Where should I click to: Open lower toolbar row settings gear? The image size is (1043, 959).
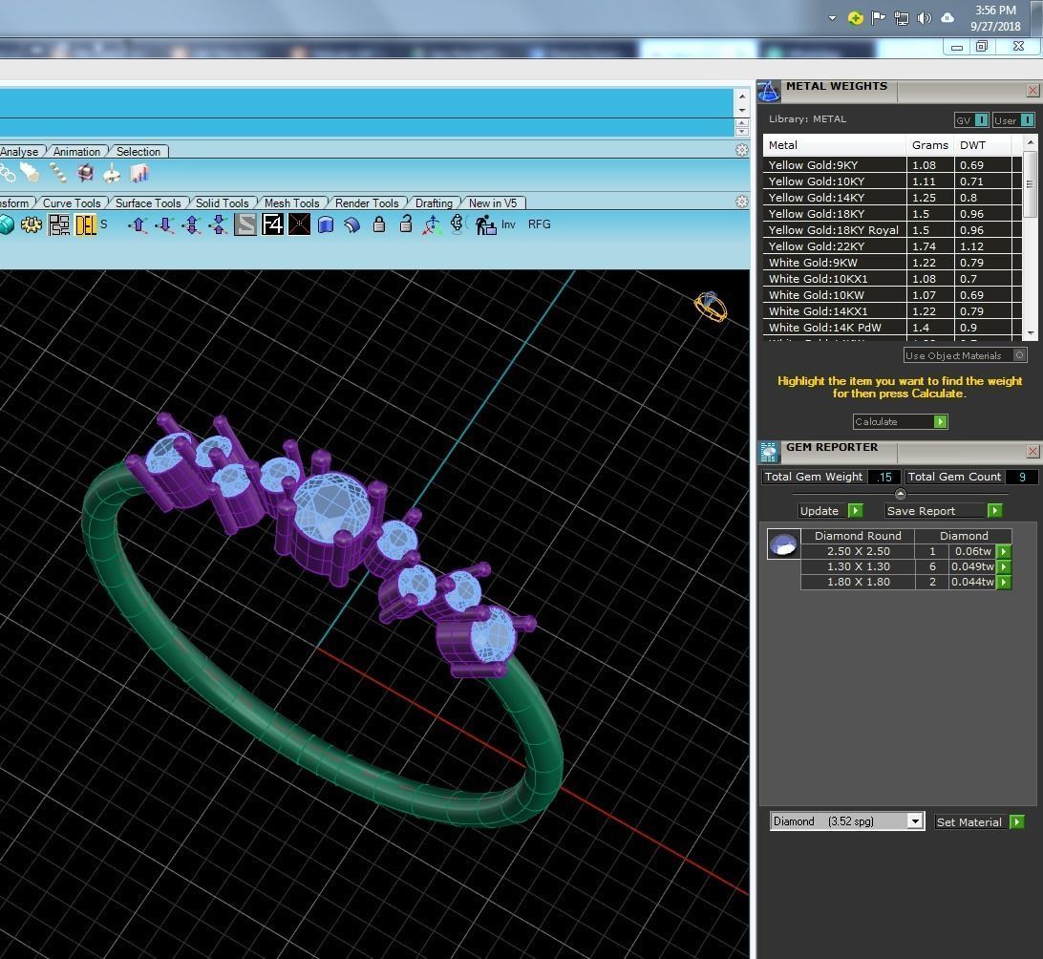742,202
